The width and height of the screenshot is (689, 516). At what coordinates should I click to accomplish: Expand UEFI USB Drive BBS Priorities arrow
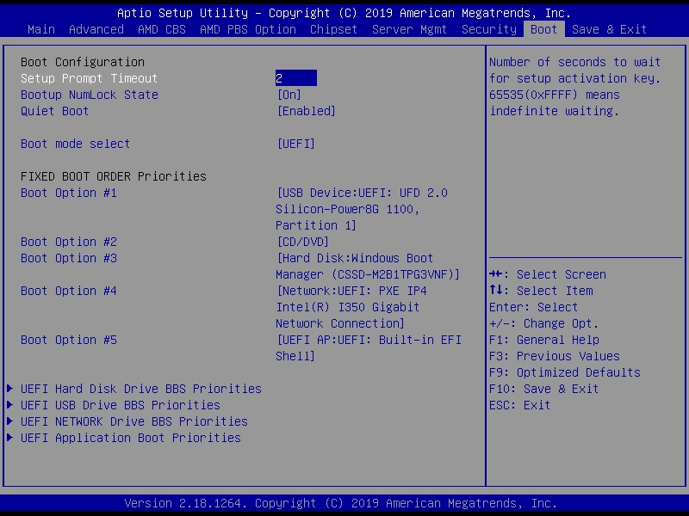pos(9,404)
